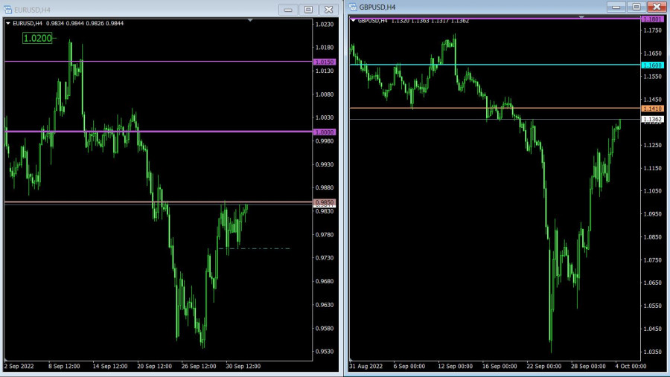Select the purple 1.0150 price tag
670x377 pixels.
pos(325,62)
